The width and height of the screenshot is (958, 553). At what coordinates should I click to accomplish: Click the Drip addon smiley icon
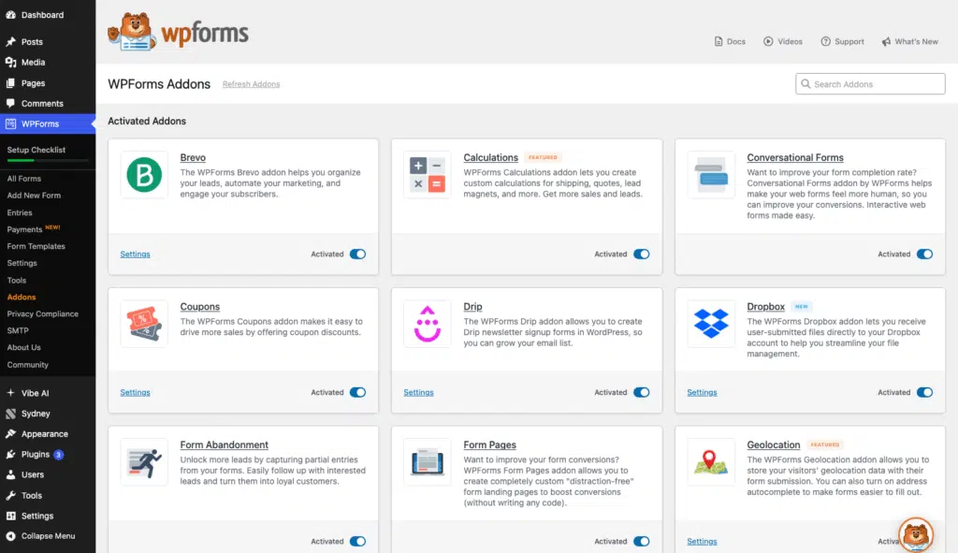[x=427, y=324]
